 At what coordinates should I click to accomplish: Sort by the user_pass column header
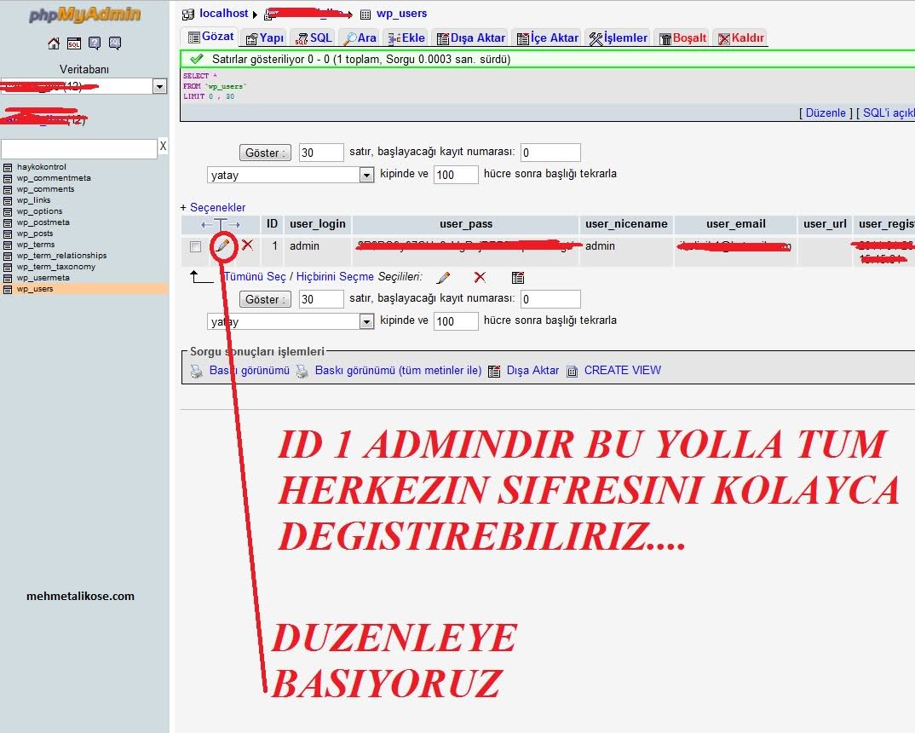(x=466, y=224)
